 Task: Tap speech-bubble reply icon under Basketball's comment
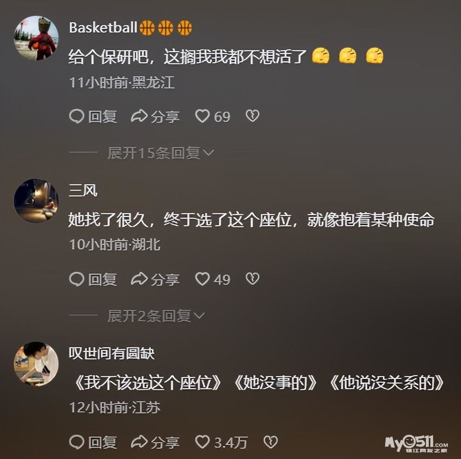(x=77, y=116)
